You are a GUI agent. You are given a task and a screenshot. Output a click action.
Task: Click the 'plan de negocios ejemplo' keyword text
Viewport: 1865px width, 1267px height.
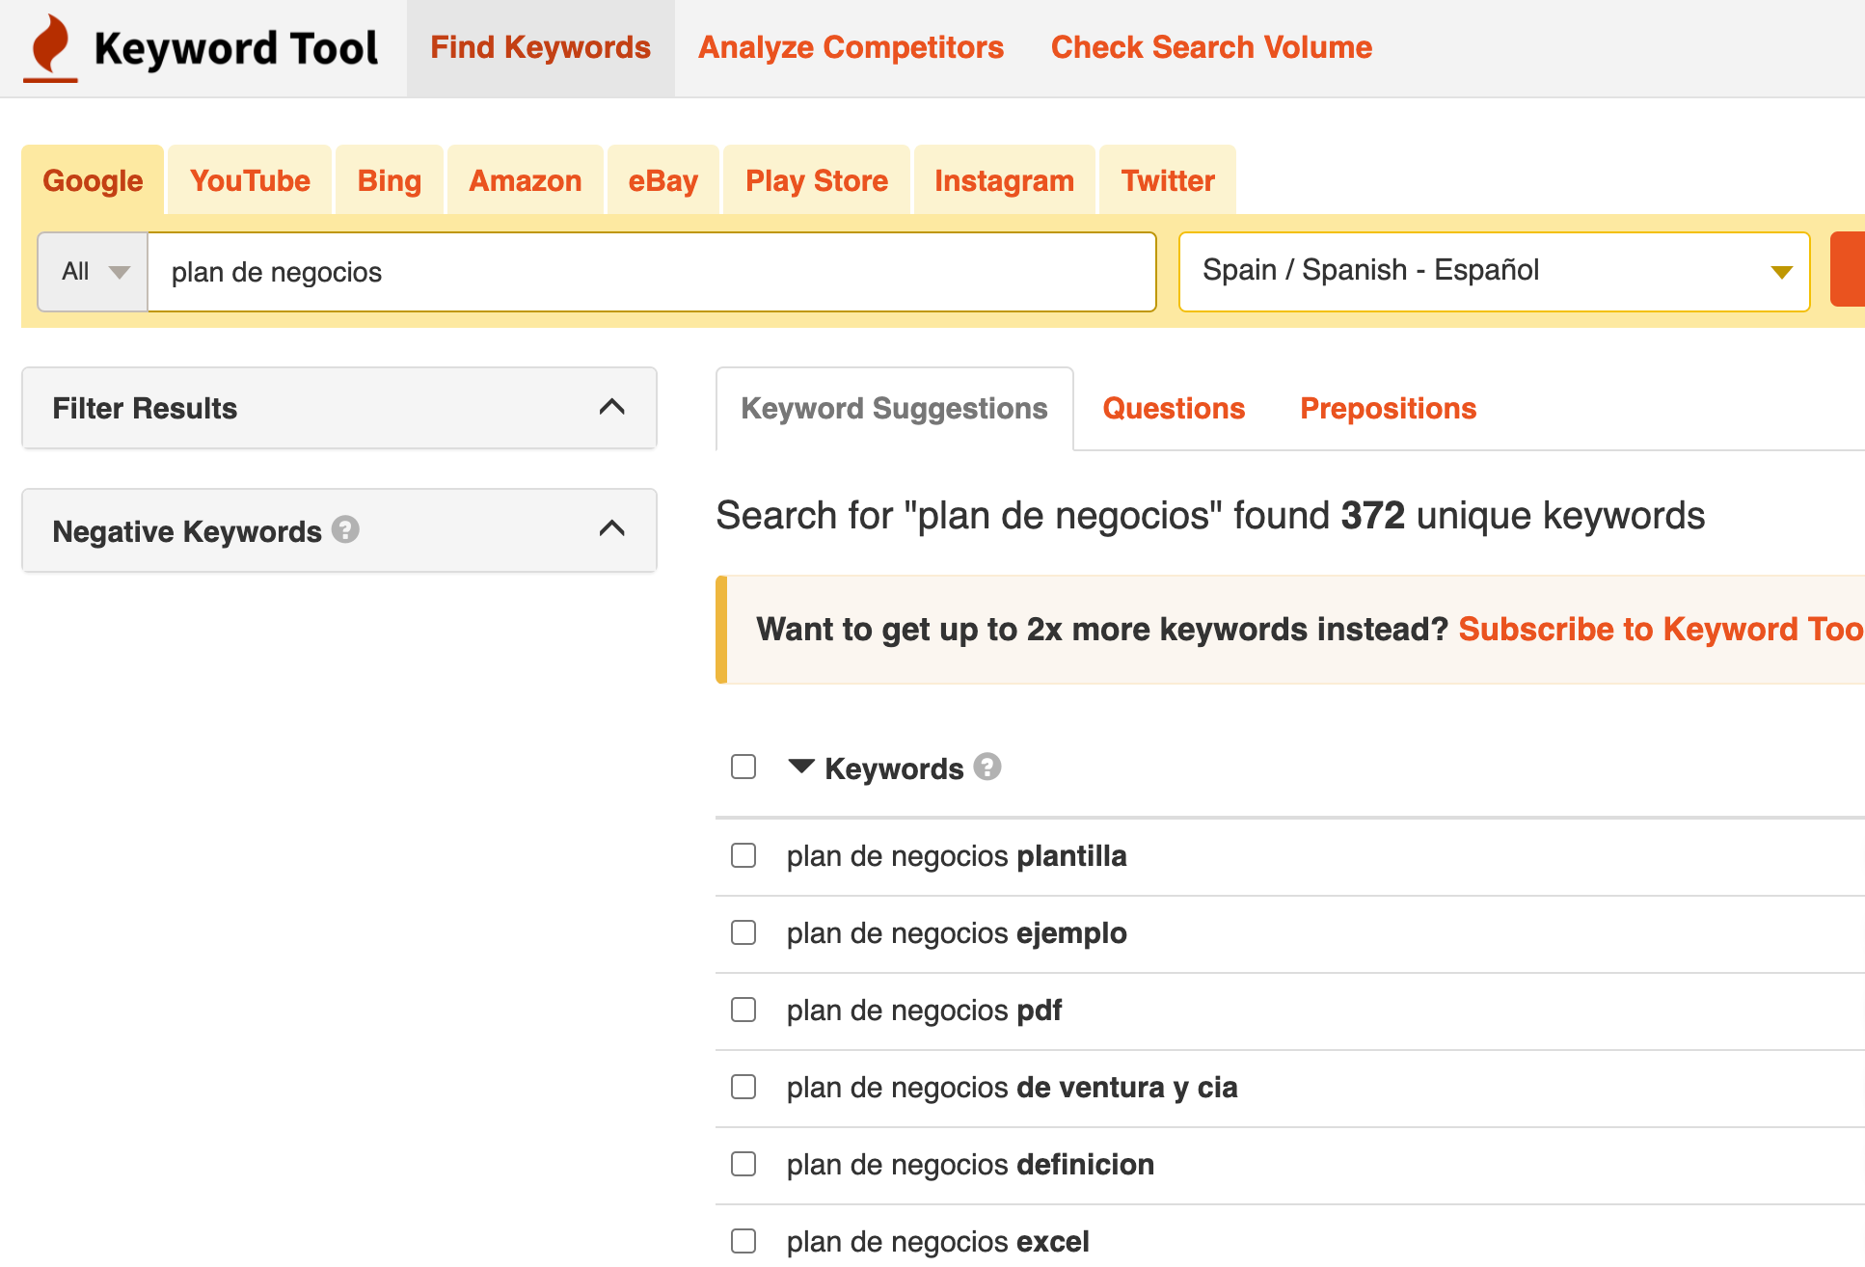click(957, 933)
